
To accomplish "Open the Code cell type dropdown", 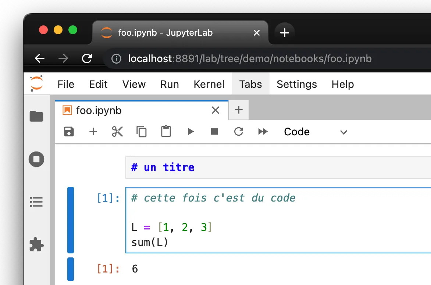I will (x=317, y=132).
